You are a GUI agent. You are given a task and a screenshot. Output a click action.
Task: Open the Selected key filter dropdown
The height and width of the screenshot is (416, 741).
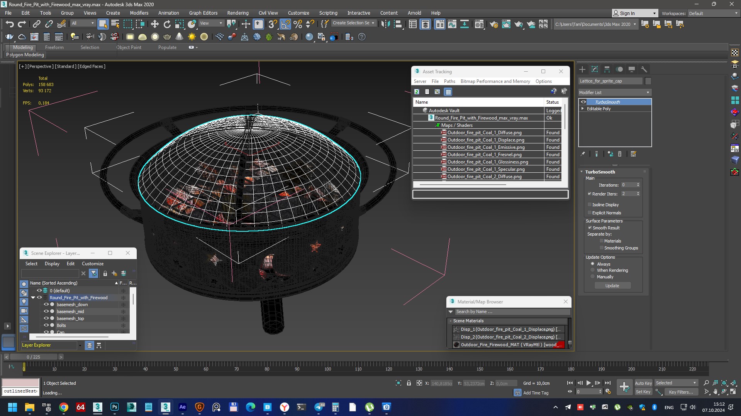[676, 383]
